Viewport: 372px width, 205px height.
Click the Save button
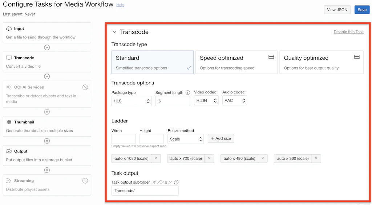pos(362,10)
